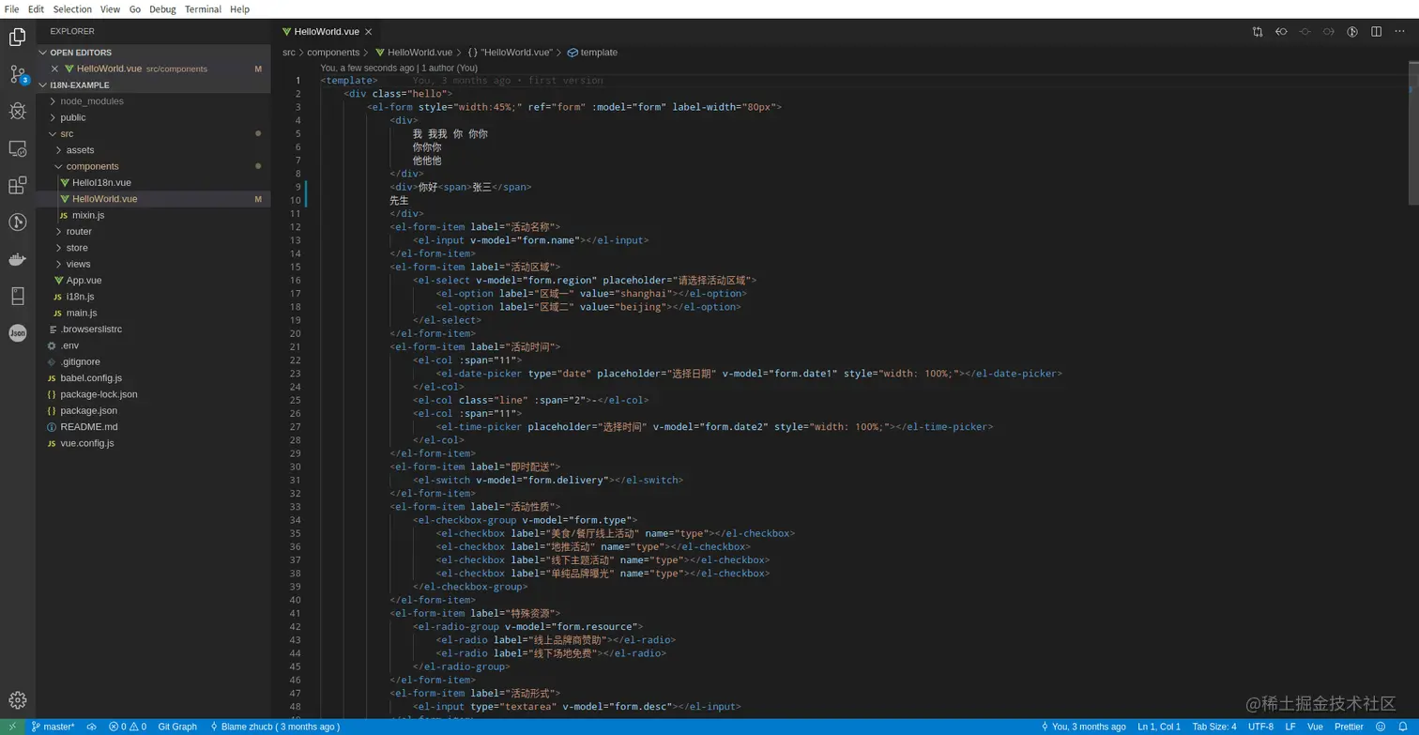Viewport: 1419px width, 735px height.
Task: Click the editor vertical scrollbar
Action: point(1413,131)
